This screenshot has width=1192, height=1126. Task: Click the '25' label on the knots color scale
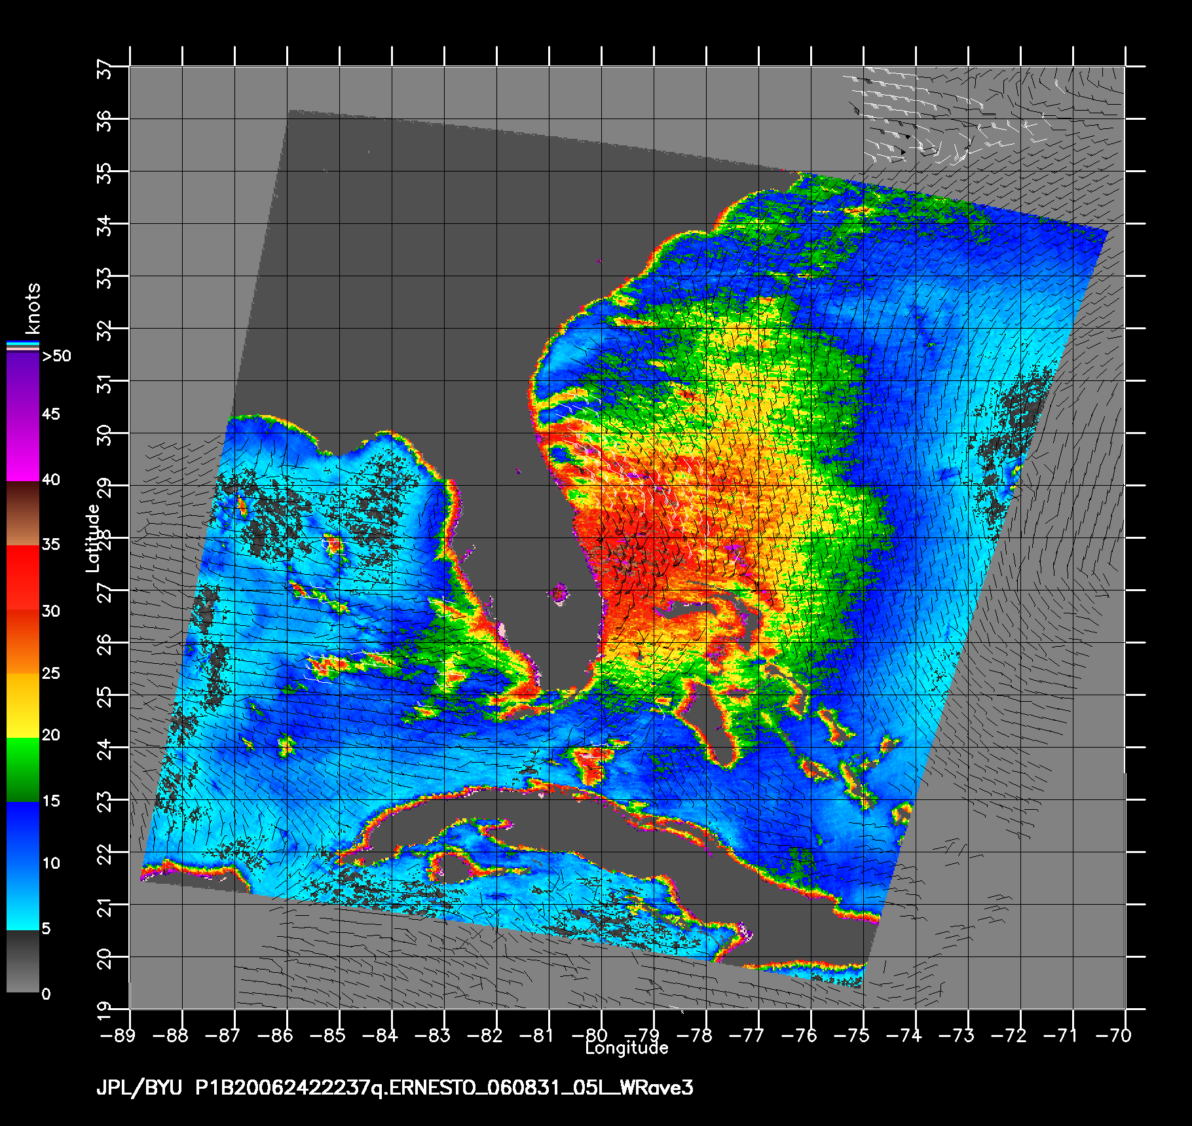click(x=51, y=674)
